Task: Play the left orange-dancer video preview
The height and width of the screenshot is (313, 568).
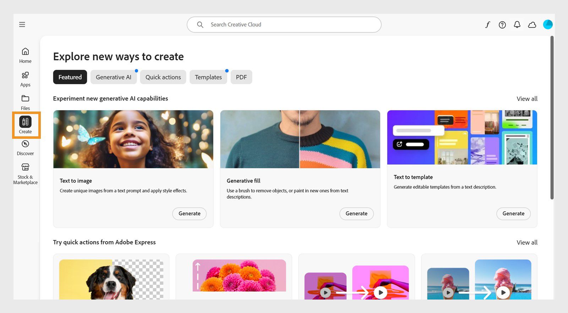Action: pyautogui.click(x=326, y=292)
